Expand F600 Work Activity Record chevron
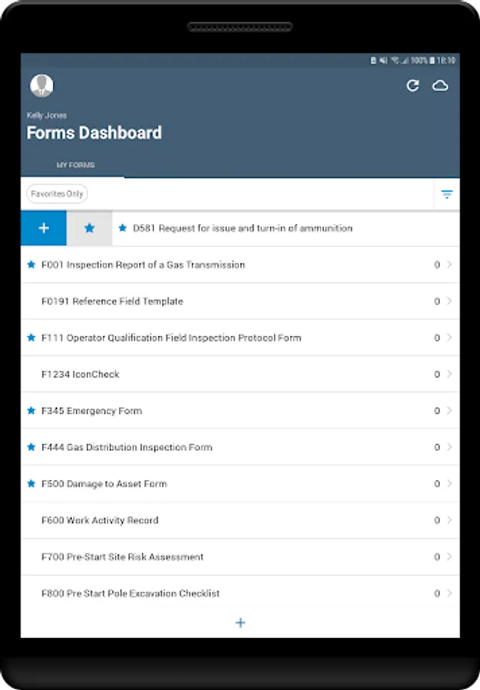This screenshot has width=480, height=690. tap(449, 520)
